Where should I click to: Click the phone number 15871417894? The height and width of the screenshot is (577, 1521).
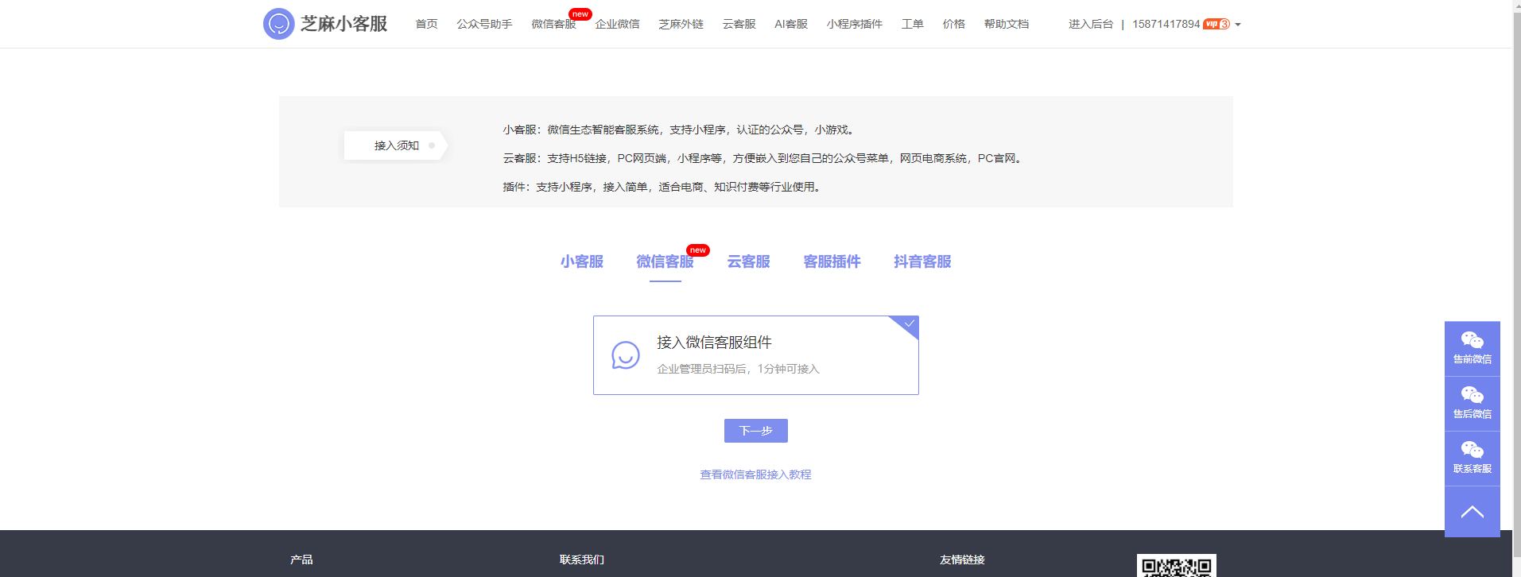tap(1166, 24)
